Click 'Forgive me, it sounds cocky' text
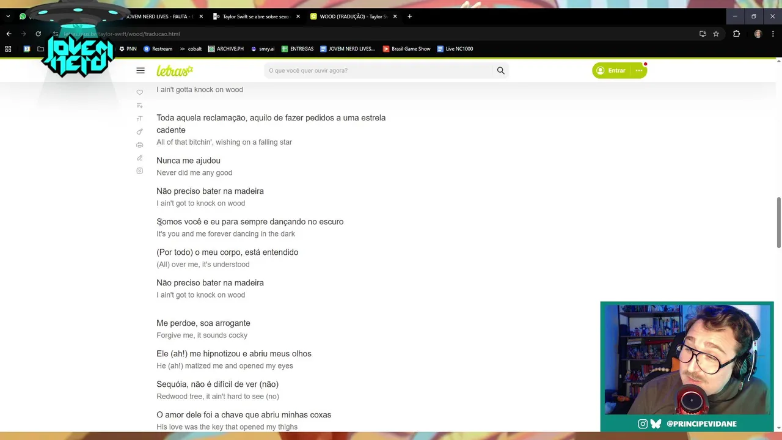 (202, 335)
